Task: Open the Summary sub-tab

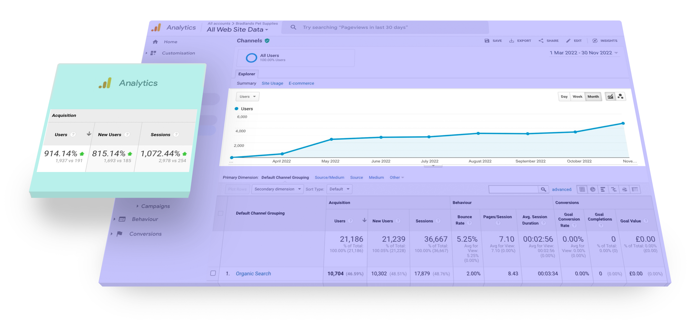Action: coord(246,83)
